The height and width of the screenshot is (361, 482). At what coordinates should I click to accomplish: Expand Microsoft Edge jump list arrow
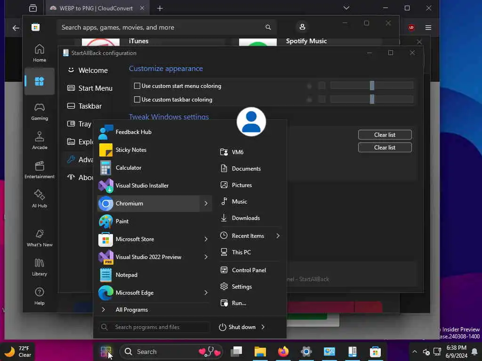click(206, 292)
